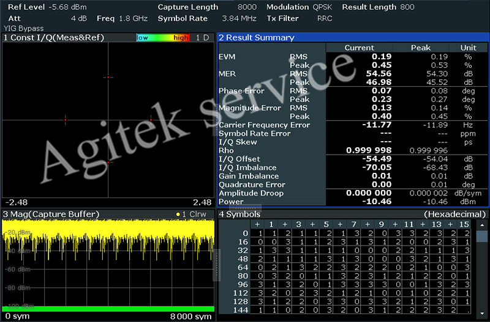Click the low-high color scale bar
Viewport: 490px width, 322px height.
pyautogui.click(x=163, y=38)
